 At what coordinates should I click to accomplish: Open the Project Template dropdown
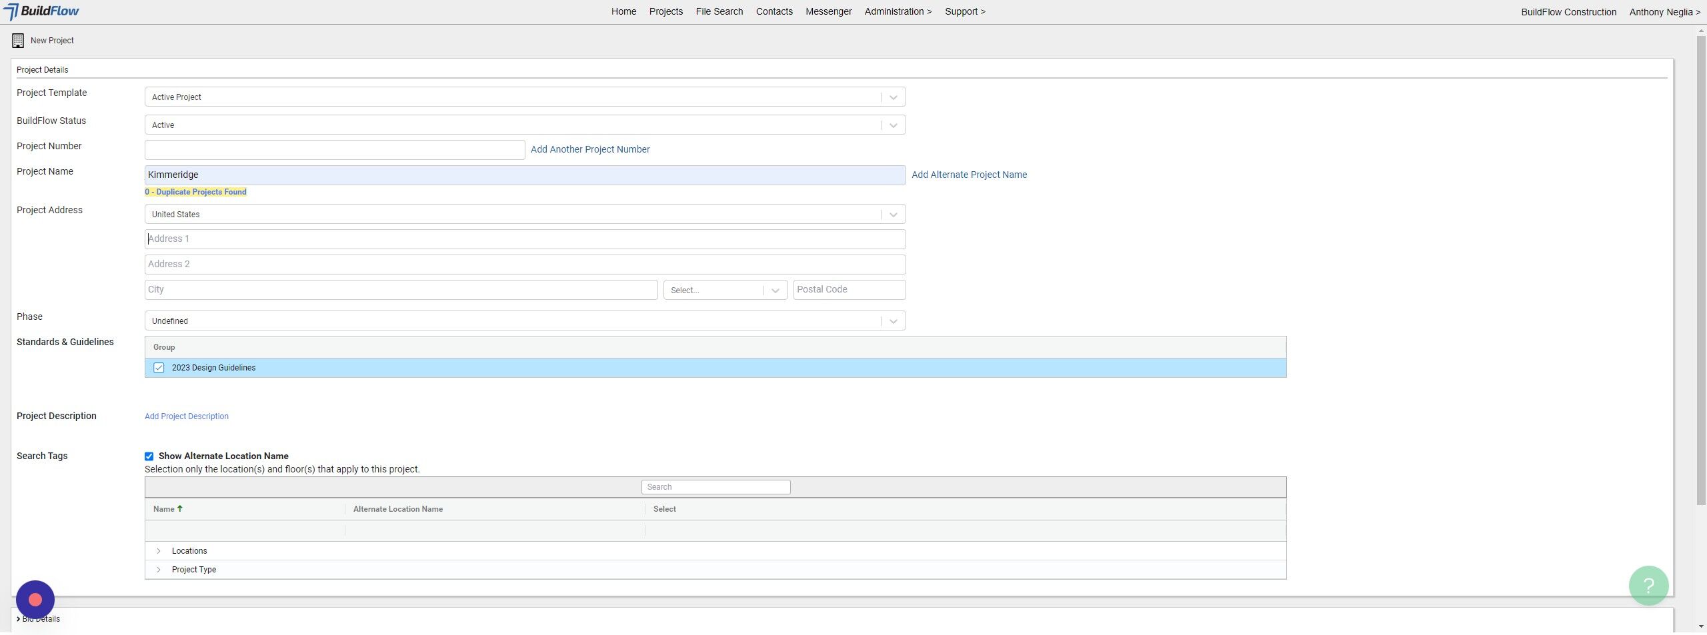coord(525,97)
